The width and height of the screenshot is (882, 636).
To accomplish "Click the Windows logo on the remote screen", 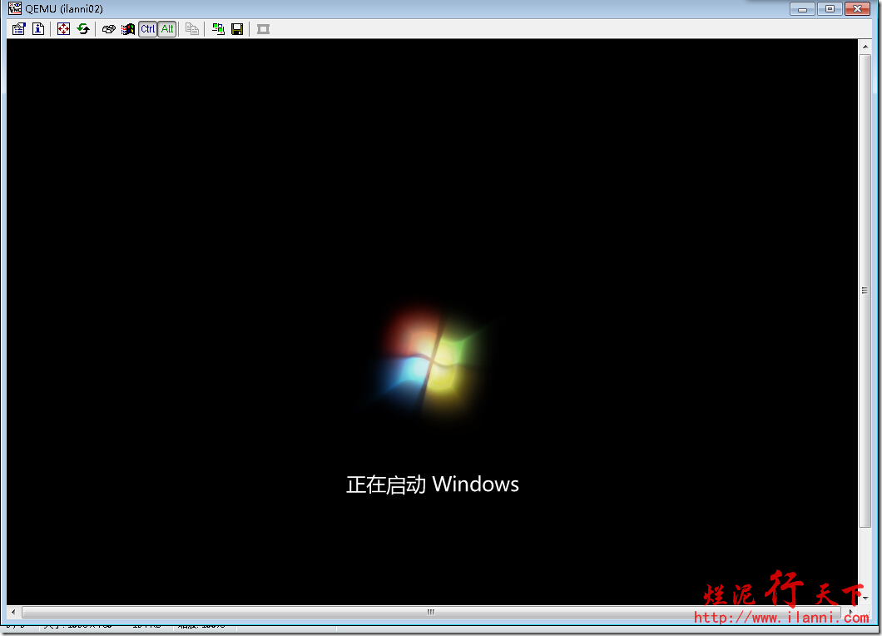I will (x=431, y=358).
